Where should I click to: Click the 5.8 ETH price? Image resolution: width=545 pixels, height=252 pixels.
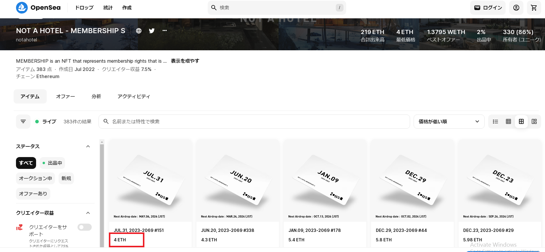[x=384, y=240]
